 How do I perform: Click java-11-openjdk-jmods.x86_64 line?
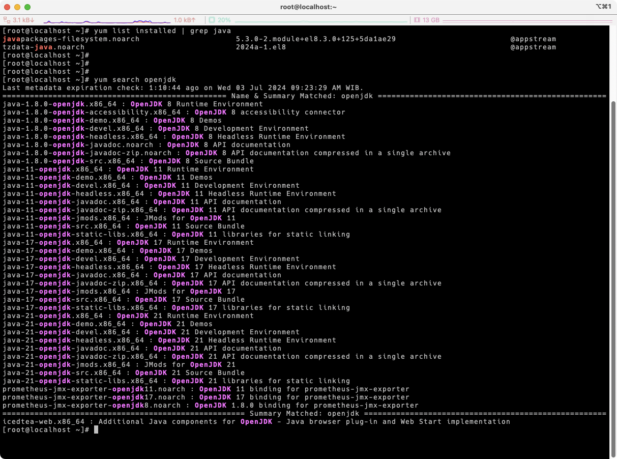(119, 218)
